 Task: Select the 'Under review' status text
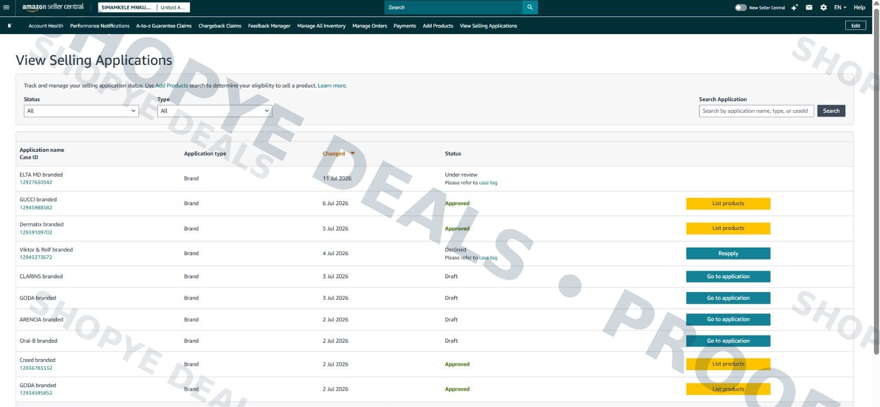(461, 175)
